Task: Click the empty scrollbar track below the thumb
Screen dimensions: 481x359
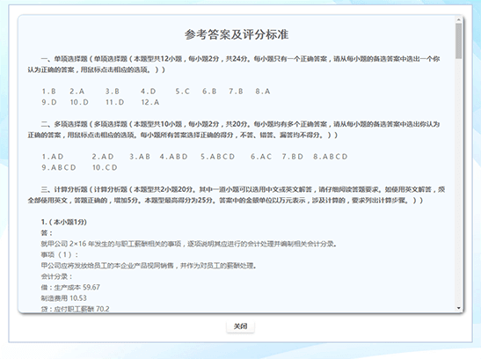Action: 459,181
